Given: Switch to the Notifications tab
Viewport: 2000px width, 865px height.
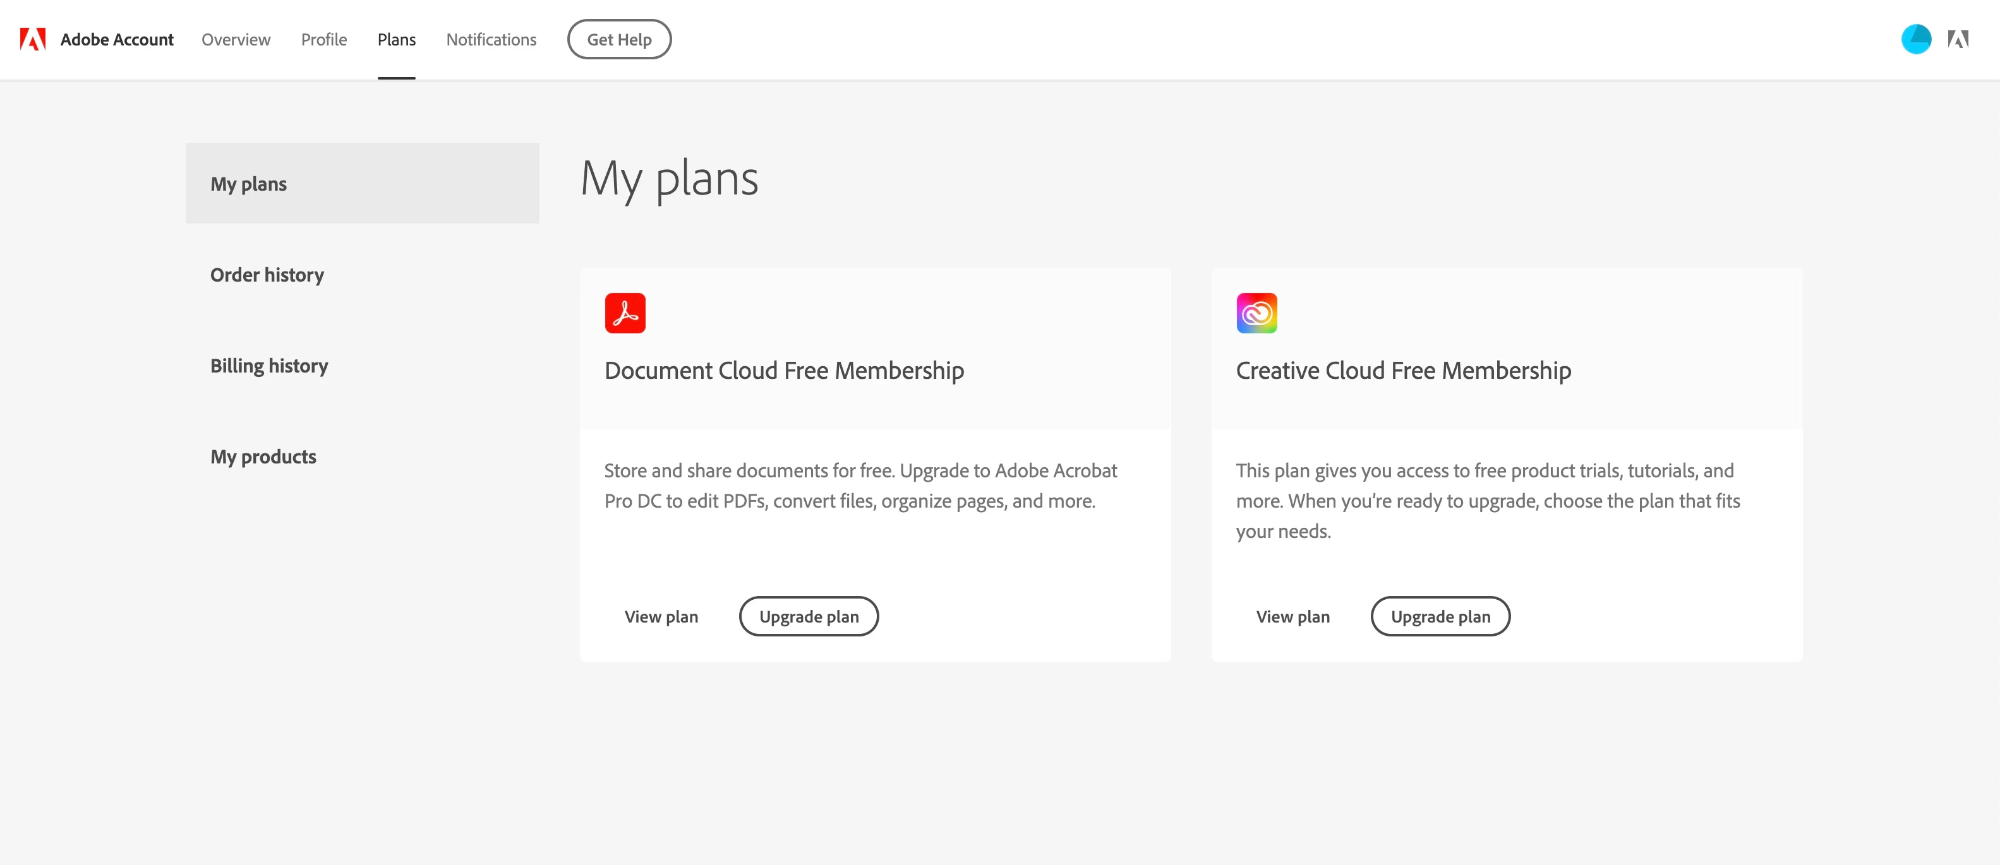Looking at the screenshot, I should pos(491,40).
